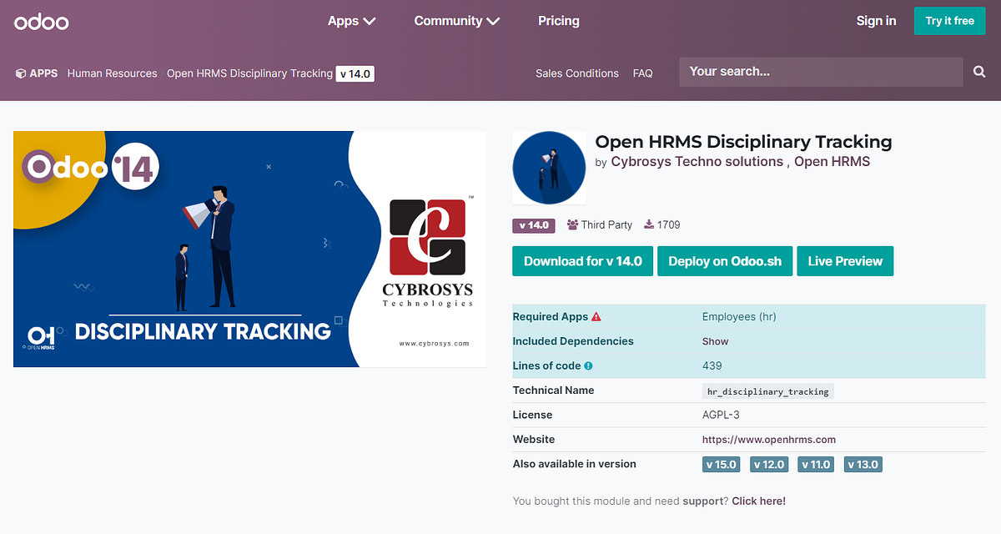1001x534 pixels.
Task: Open the Live Preview
Action: coord(845,260)
